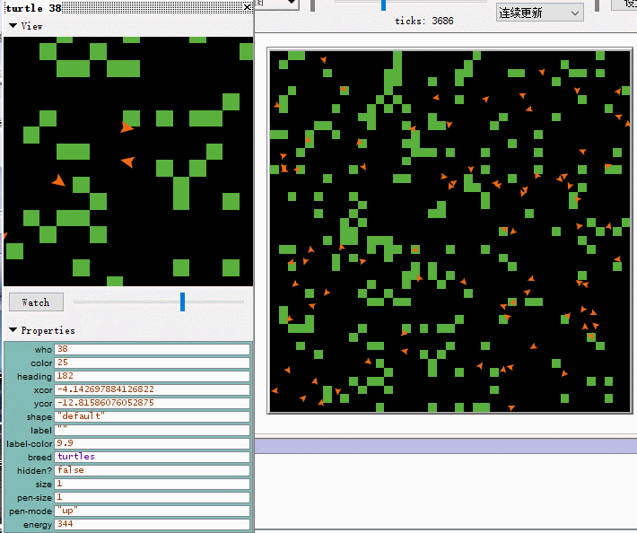Image resolution: width=637 pixels, height=533 pixels.
Task: Click the Watch button
Action: (36, 302)
